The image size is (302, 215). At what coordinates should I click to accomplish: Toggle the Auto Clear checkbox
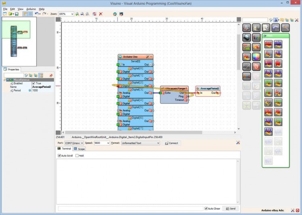206,209
